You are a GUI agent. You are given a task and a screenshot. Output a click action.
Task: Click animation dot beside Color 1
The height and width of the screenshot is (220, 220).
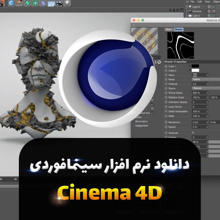[166, 66]
